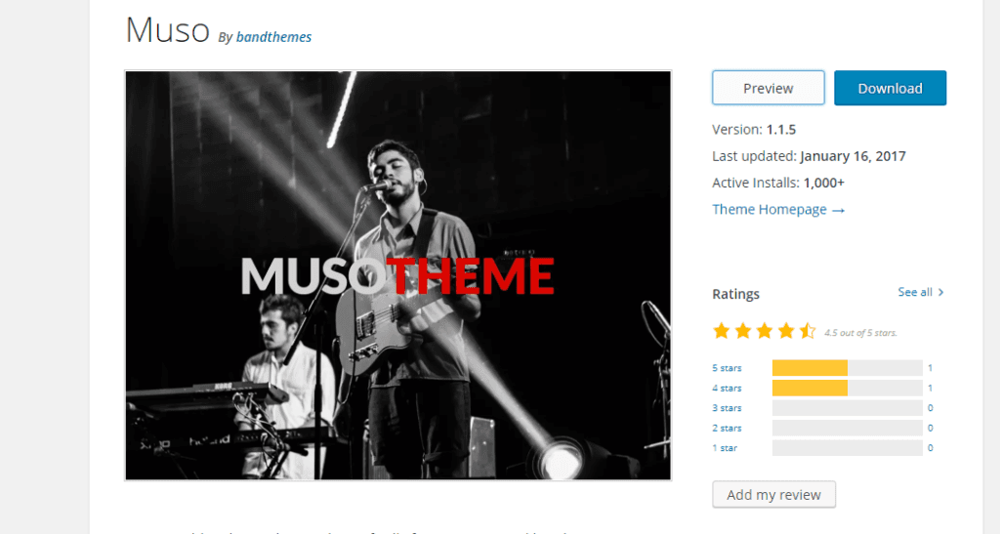This screenshot has height=534, width=1000.
Task: Open the 2 stars reviews link
Action: tap(727, 429)
